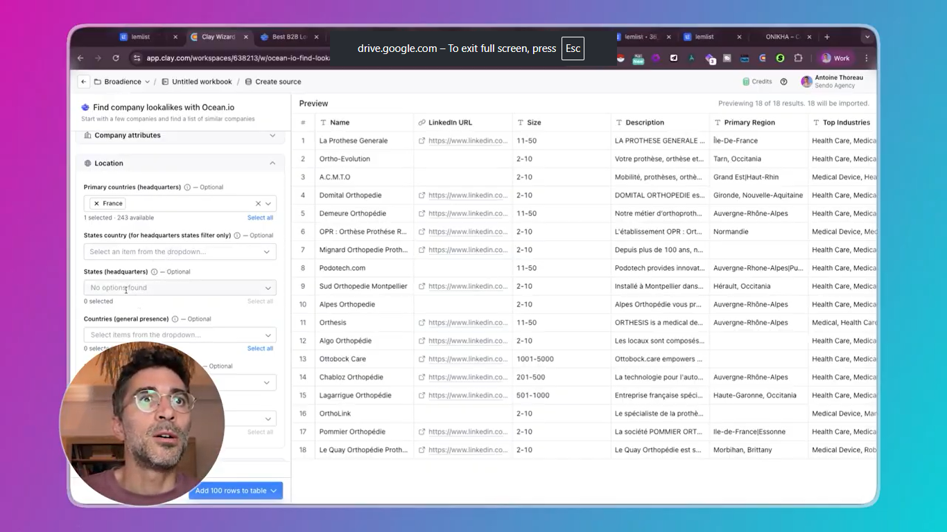Go back with the browser back arrow
Image resolution: width=947 pixels, height=532 pixels.
pos(80,58)
